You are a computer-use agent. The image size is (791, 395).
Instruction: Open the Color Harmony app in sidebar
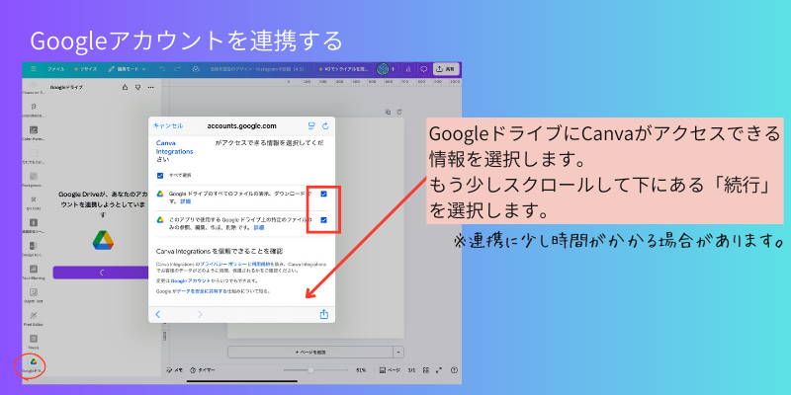34,132
